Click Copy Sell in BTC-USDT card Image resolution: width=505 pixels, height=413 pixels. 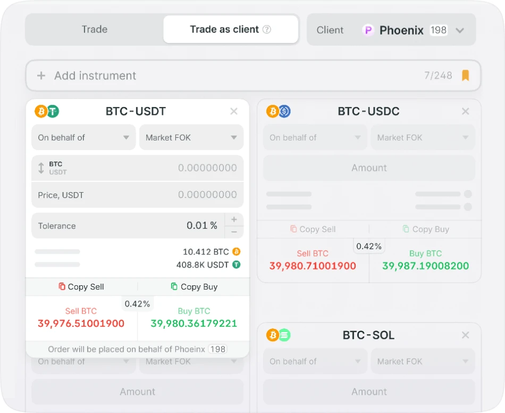tap(81, 287)
